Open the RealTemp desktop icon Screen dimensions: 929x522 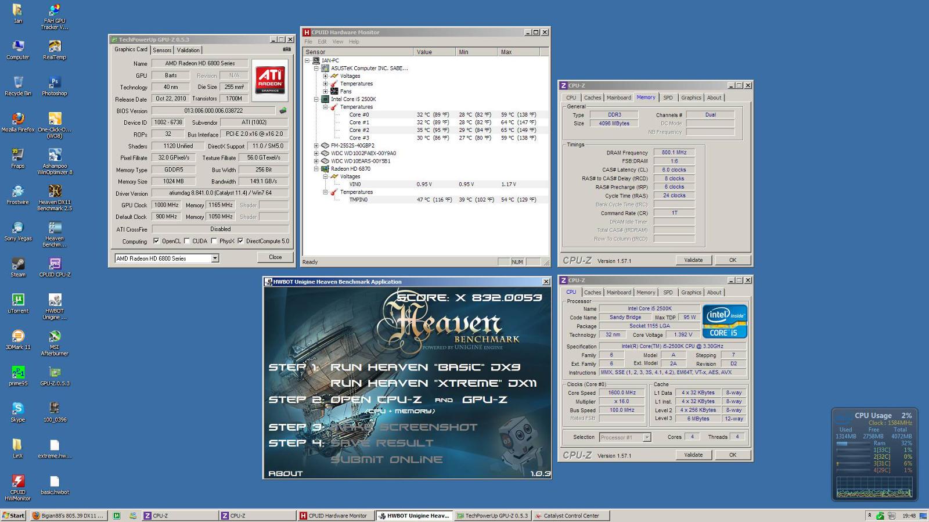(54, 50)
